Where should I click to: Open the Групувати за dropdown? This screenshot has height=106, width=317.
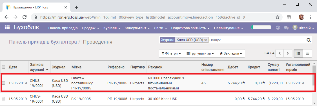[200, 53]
